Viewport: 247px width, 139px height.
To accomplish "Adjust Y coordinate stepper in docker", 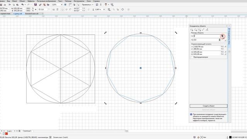I will pyautogui.click(x=222, y=49).
